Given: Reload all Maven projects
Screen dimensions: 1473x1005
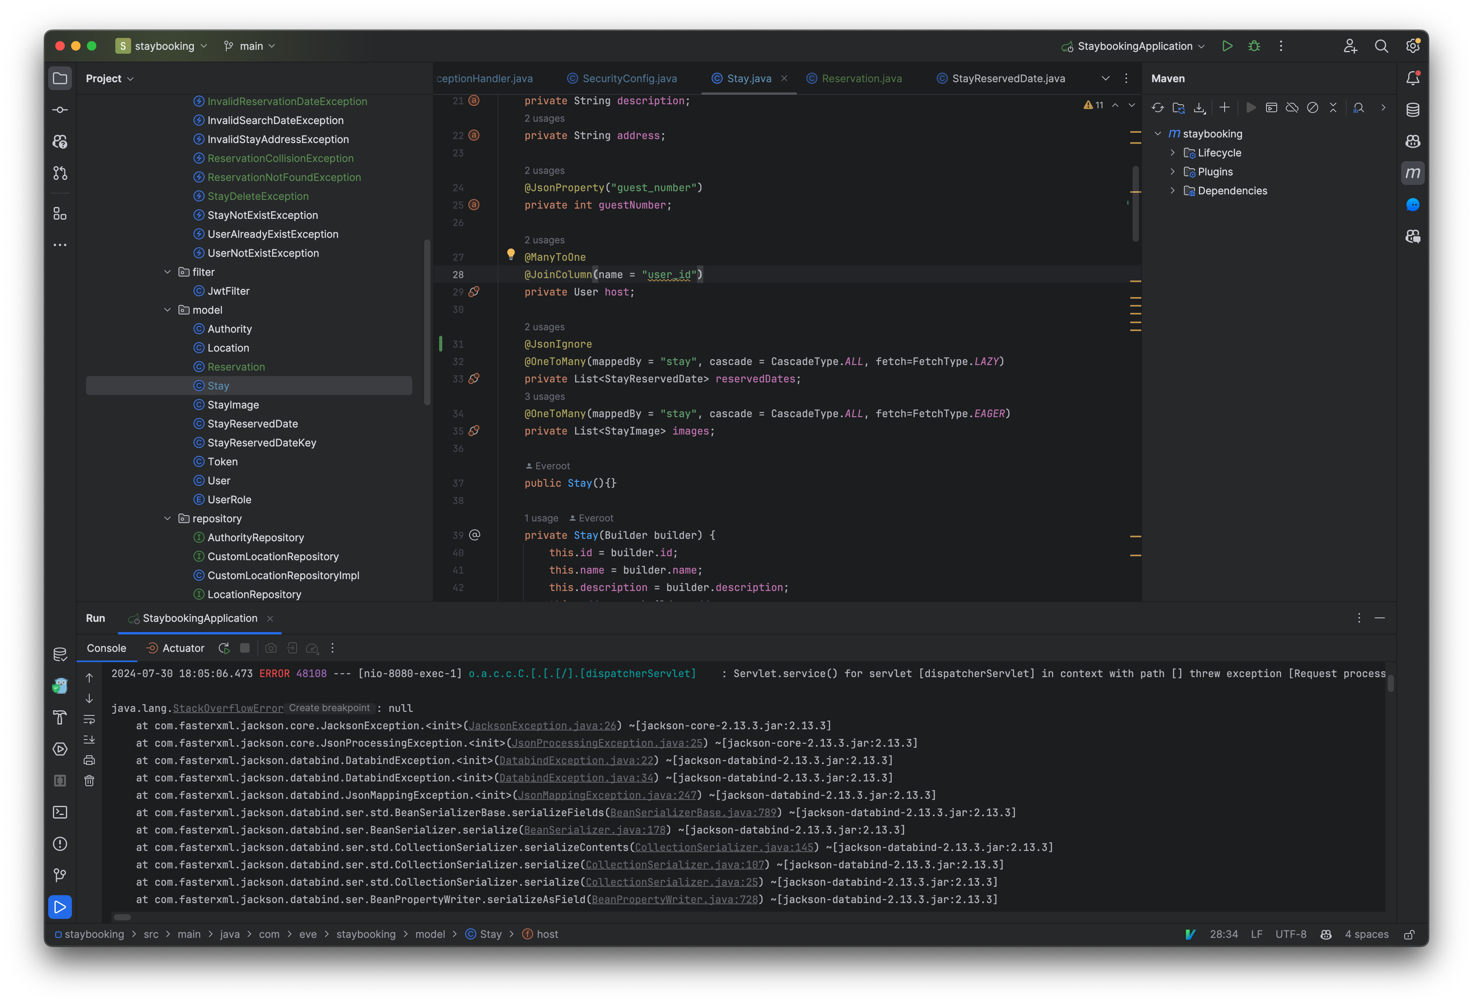Looking at the screenshot, I should pyautogui.click(x=1158, y=108).
